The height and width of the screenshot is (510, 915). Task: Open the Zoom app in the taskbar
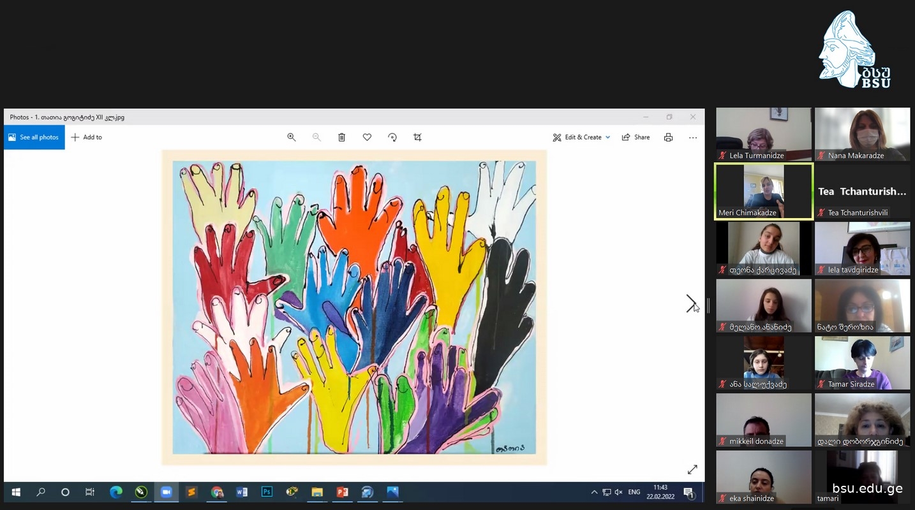click(x=167, y=492)
